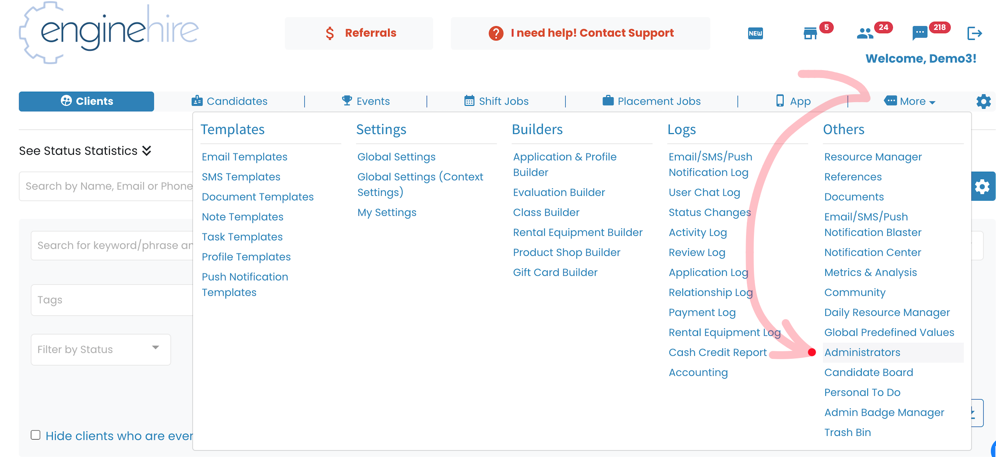
Task: Open the settings gear beside More menu
Action: point(983,101)
